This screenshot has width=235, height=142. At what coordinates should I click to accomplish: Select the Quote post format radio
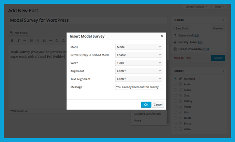click(x=175, y=118)
